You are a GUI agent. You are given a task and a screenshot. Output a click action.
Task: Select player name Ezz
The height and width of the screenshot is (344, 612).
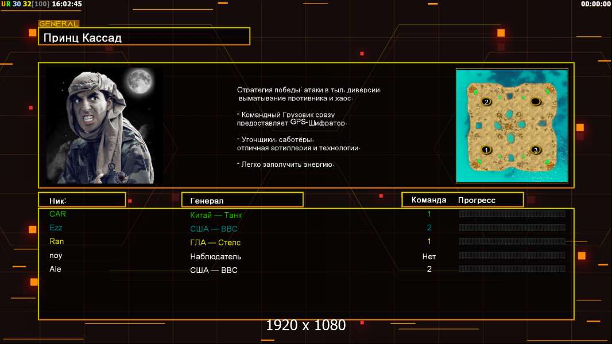click(x=56, y=228)
